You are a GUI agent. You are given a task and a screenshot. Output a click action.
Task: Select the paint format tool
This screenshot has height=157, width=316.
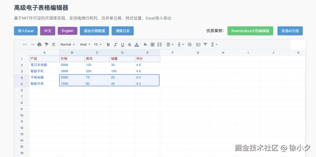coord(46,45)
